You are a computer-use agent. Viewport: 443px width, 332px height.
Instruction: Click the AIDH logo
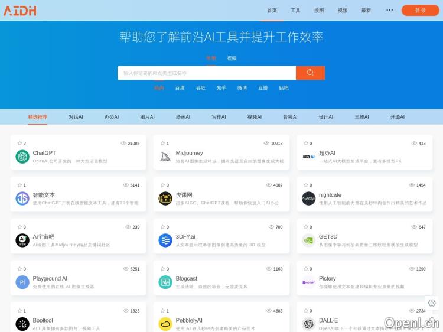click(x=19, y=11)
